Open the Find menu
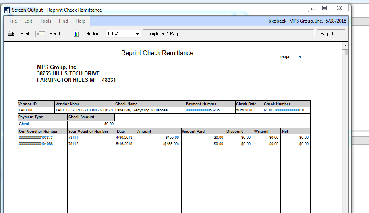Screen dimensions: 369x213 (x=63, y=21)
